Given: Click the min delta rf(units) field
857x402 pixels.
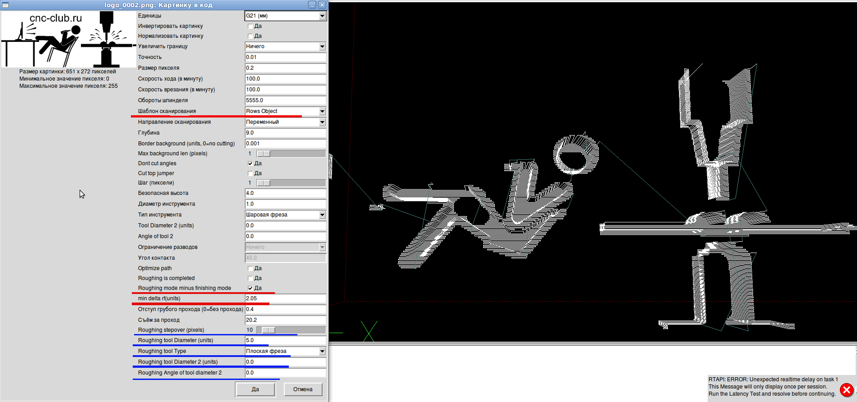Looking at the screenshot, I should [x=285, y=298].
